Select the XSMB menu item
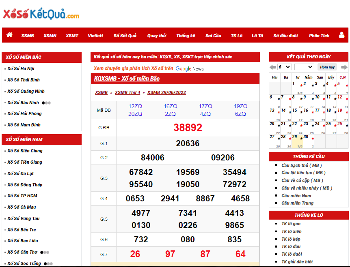Viewport: 350px width, 267px height. (x=28, y=35)
